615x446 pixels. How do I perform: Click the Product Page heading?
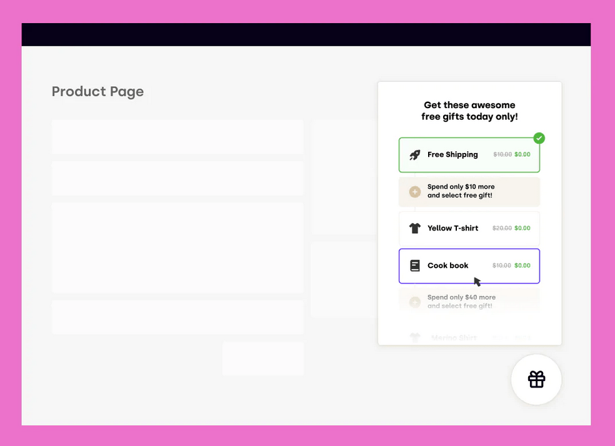point(97,92)
